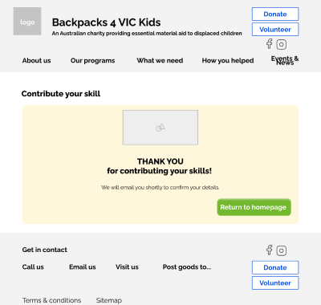Open the Events & News menu item

[x=285, y=60]
